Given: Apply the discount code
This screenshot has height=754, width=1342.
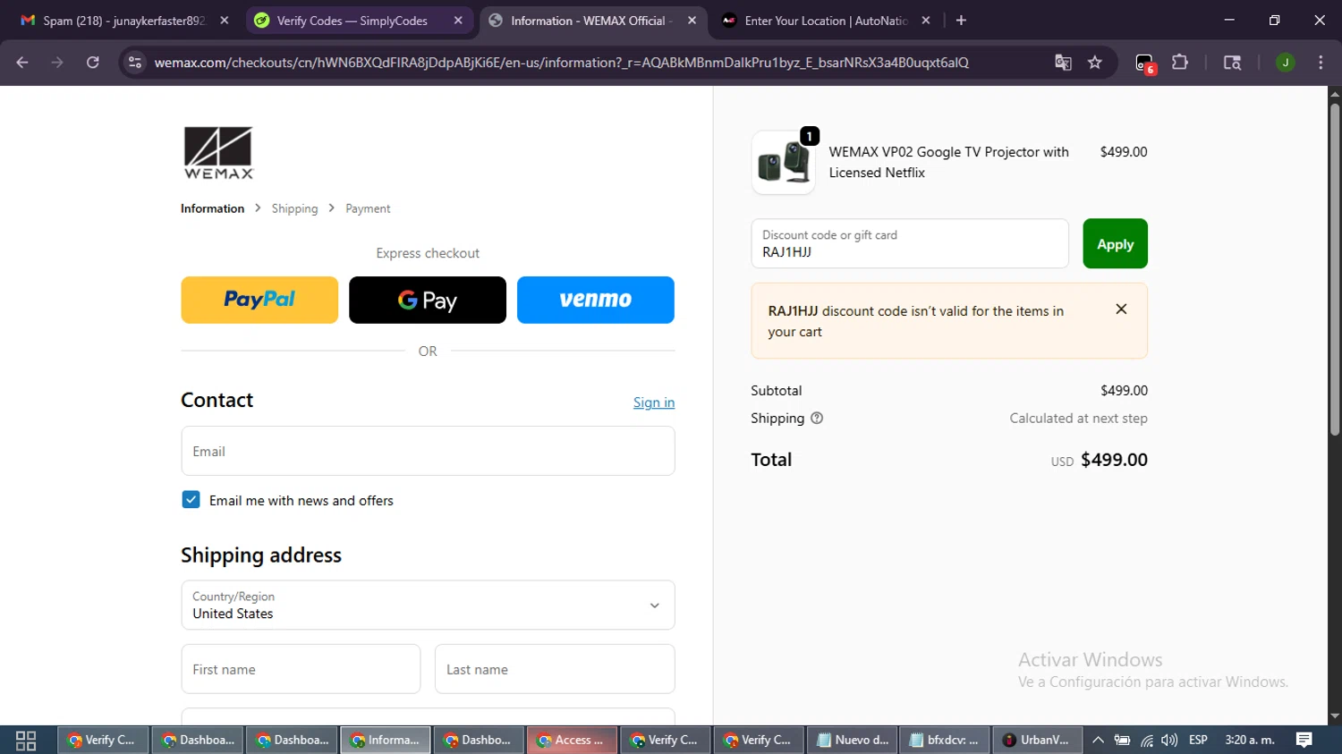Looking at the screenshot, I should (x=1115, y=243).
